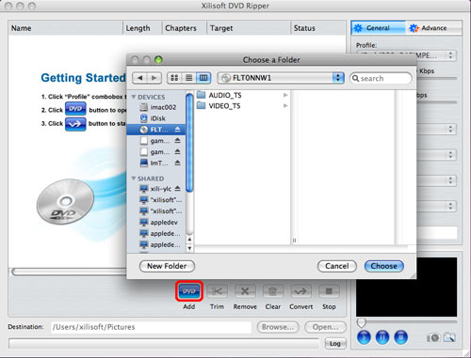The image size is (471, 358).
Task: Sort by the Name column header
Action: (65, 28)
